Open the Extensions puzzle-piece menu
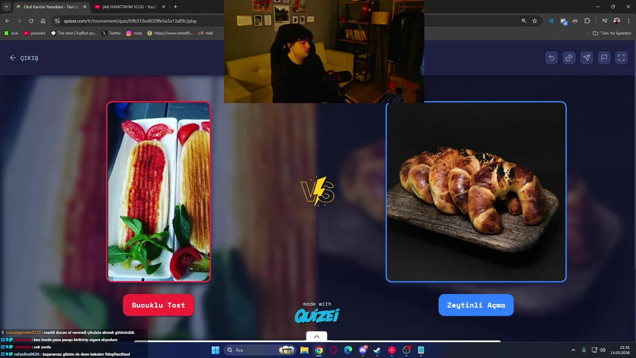 tap(587, 21)
